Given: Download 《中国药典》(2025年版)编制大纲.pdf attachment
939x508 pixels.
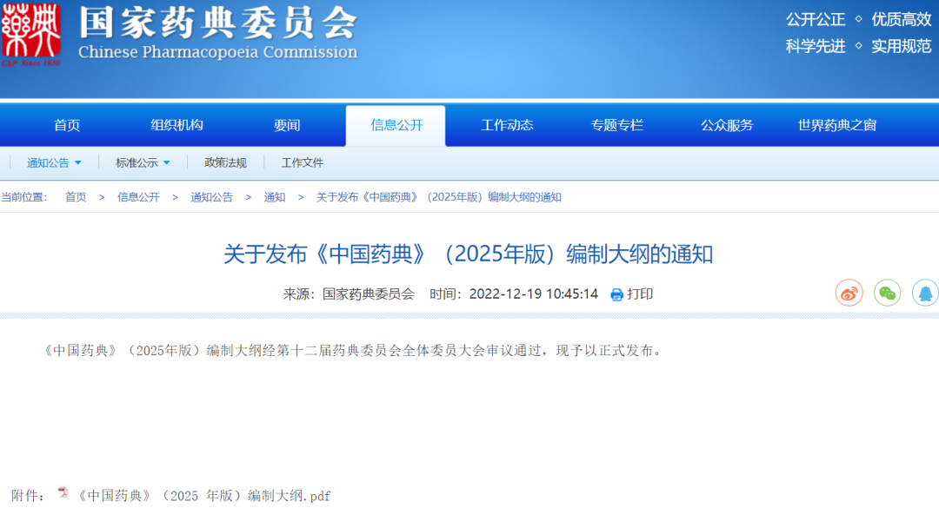Looking at the screenshot, I should 204,496.
